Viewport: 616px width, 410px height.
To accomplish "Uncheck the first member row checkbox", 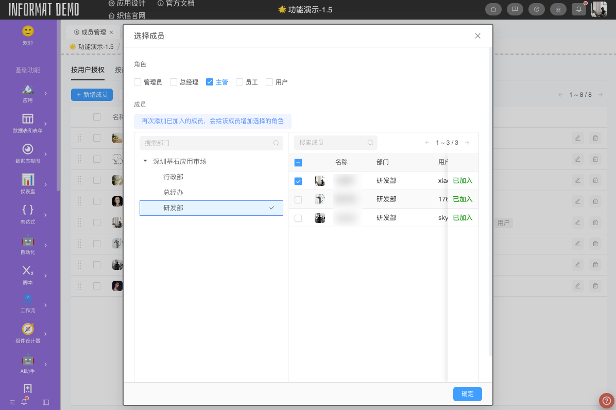I will pyautogui.click(x=298, y=181).
